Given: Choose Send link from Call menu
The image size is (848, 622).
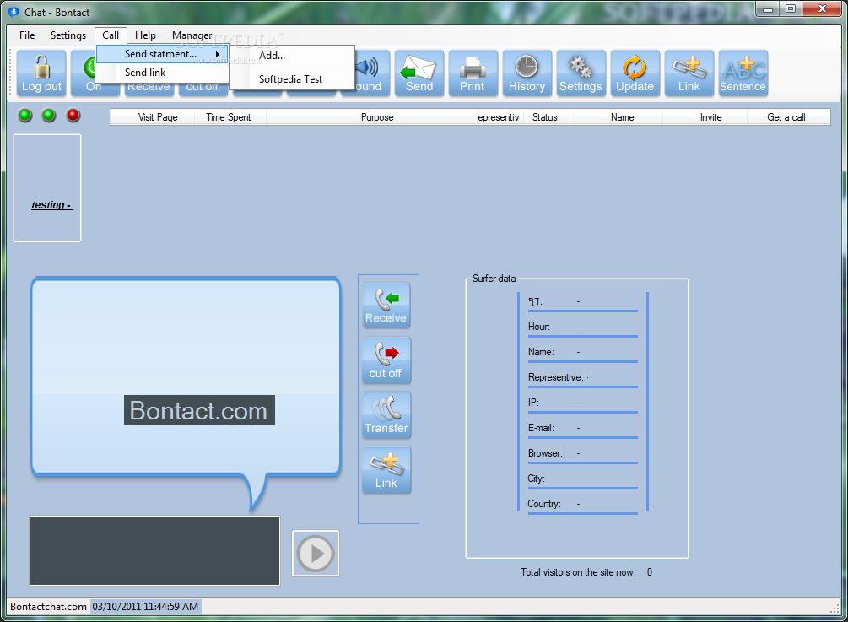Looking at the screenshot, I should [x=162, y=73].
